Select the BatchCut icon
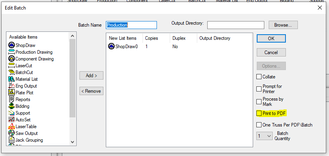Viewport: 329px width, 156px height. [x=12, y=72]
